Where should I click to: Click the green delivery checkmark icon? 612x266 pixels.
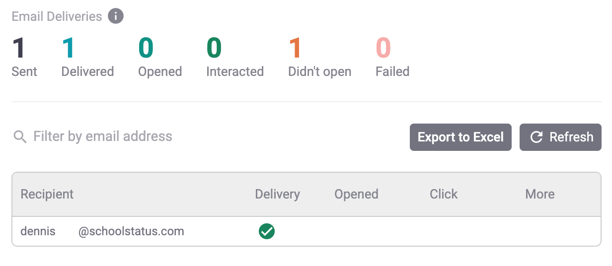coord(267,231)
